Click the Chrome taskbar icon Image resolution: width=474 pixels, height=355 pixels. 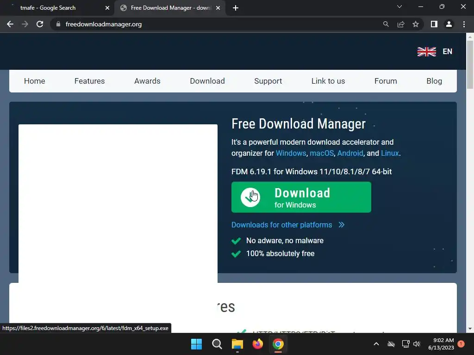(278, 344)
